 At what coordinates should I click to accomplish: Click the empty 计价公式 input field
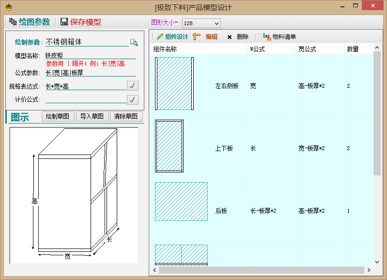pos(86,100)
